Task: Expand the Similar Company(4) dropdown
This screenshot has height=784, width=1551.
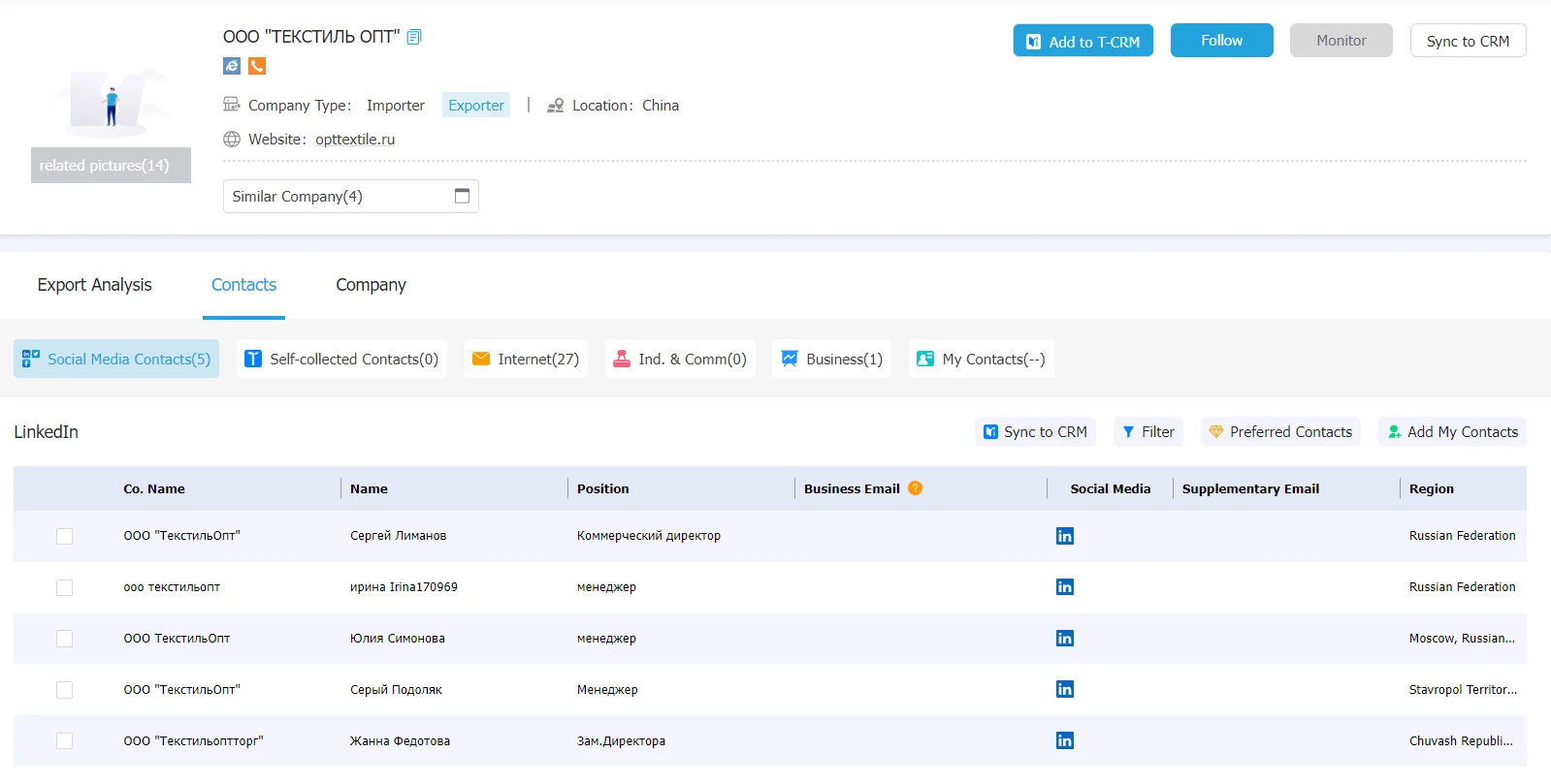Action: point(350,196)
